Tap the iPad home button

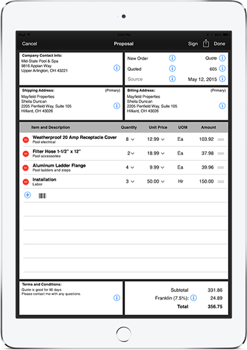coord(123,334)
